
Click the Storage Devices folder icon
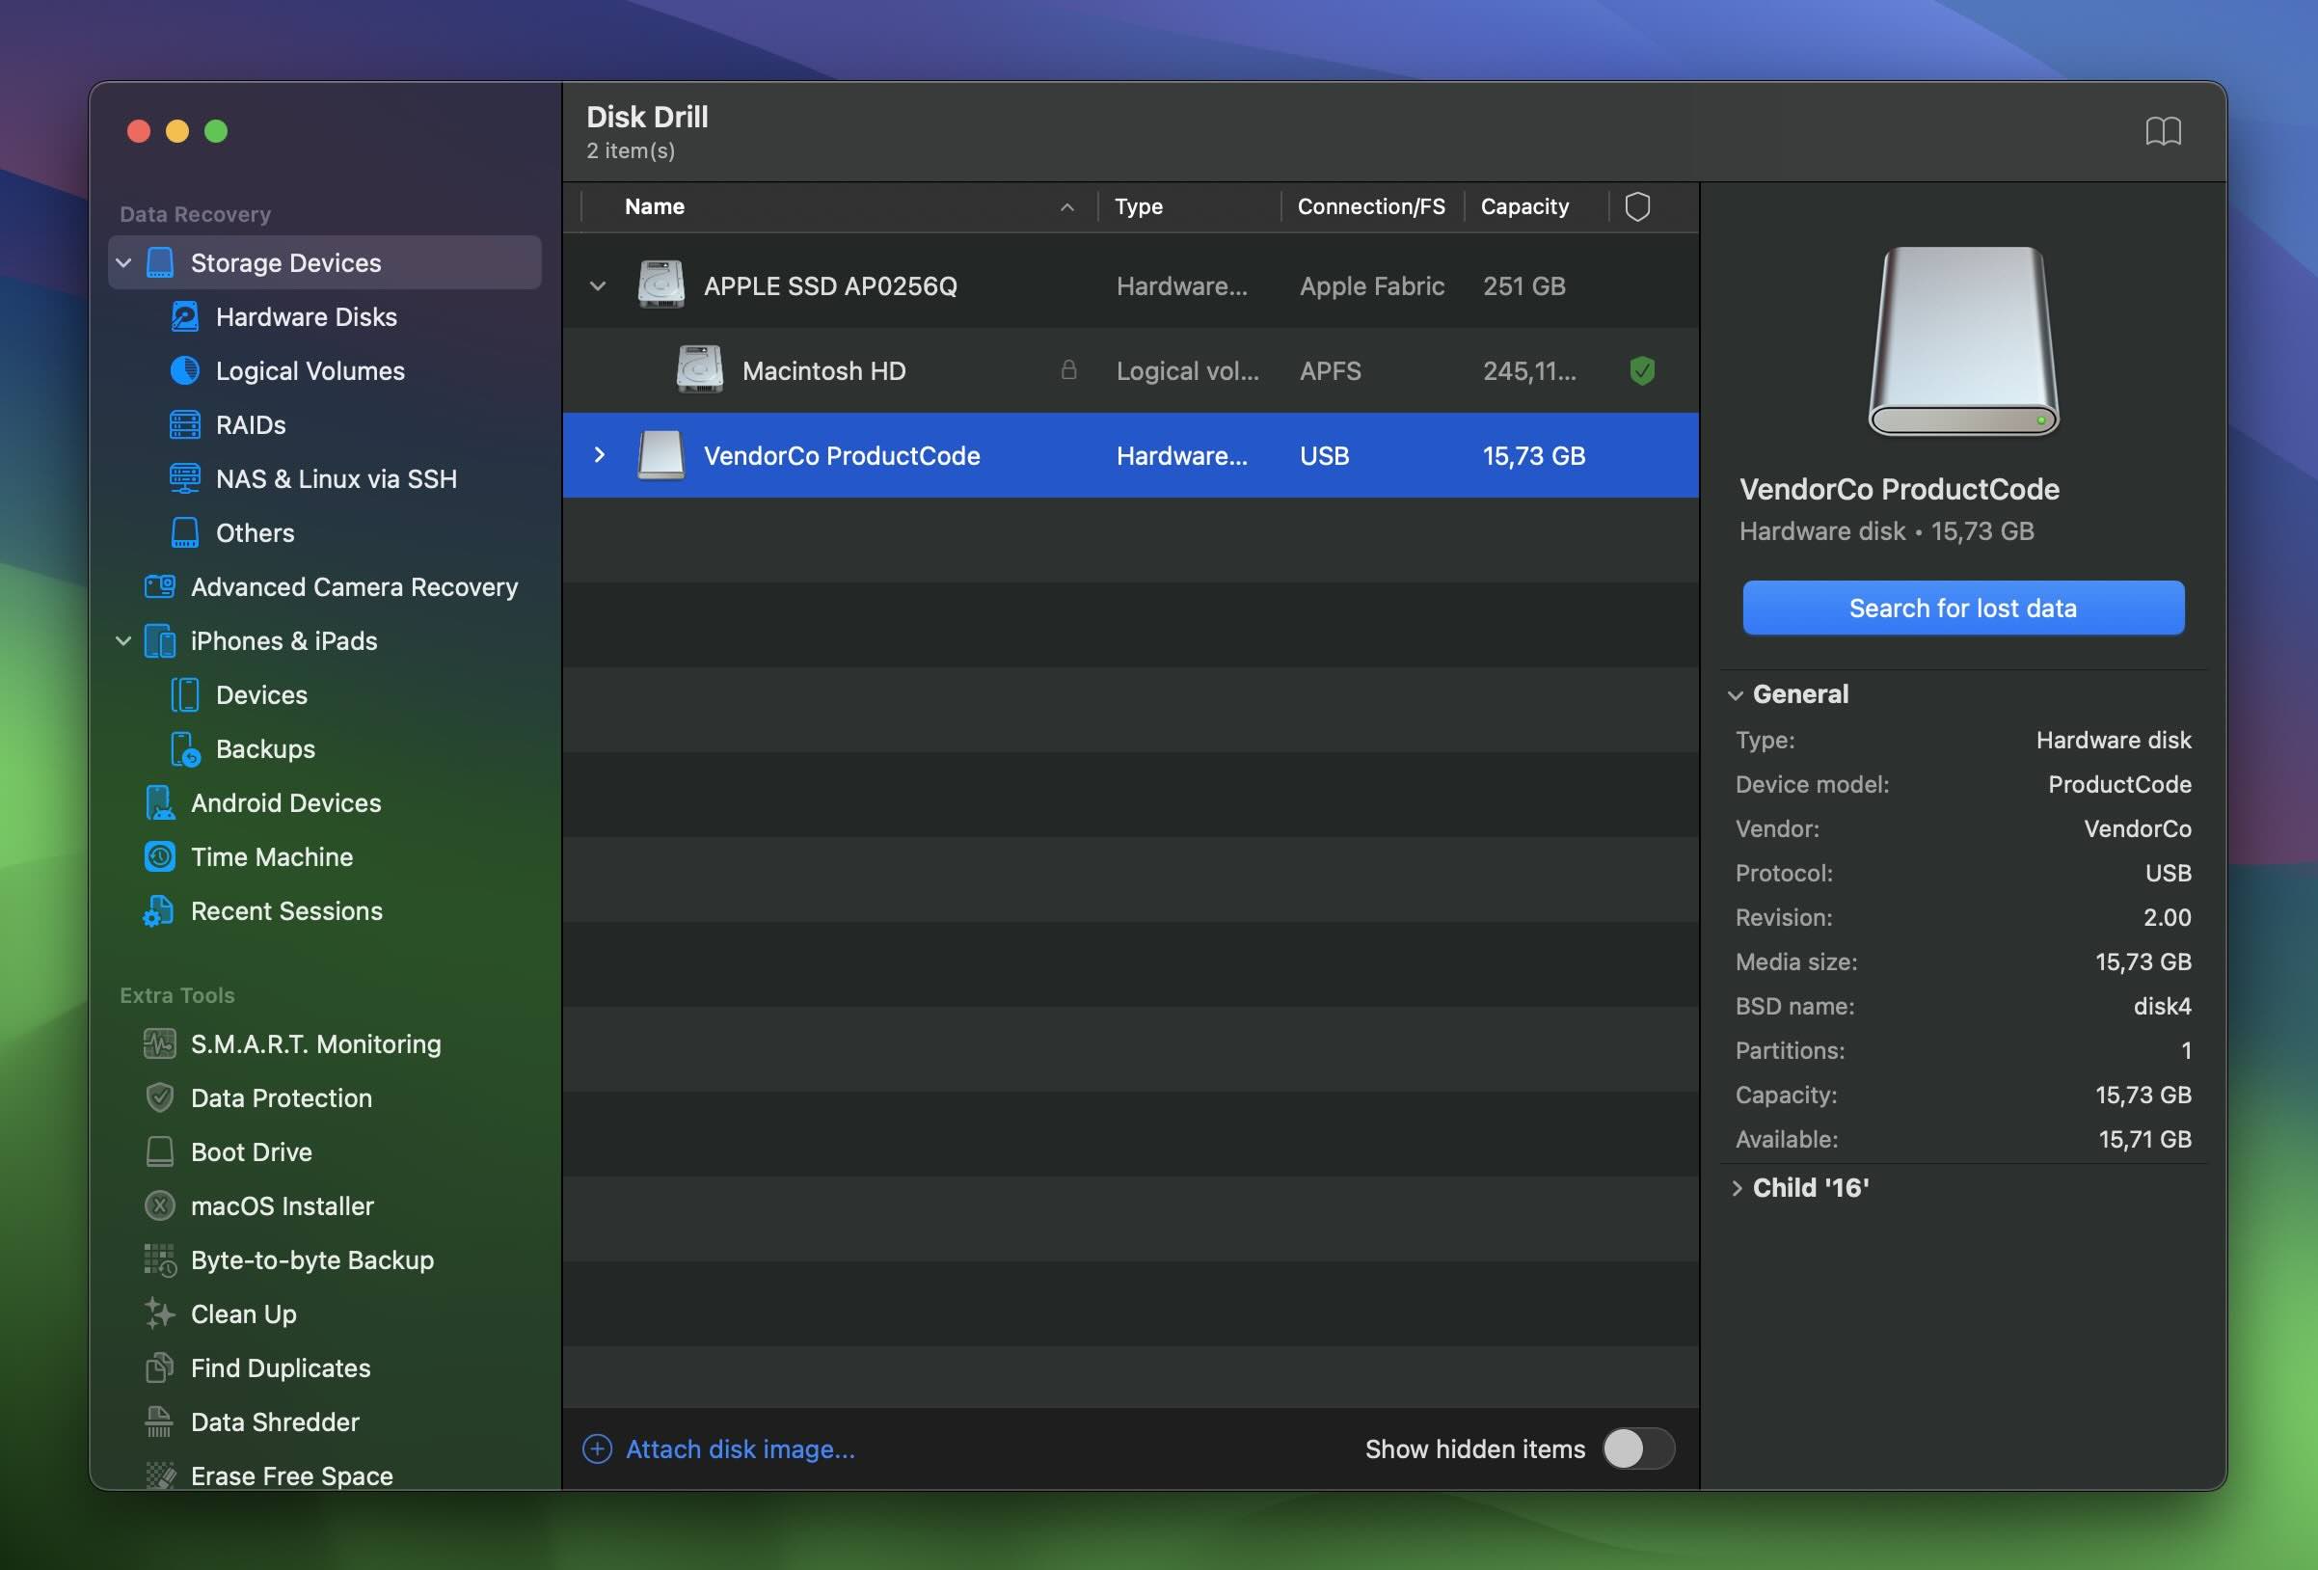(160, 262)
